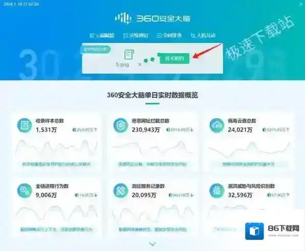The image size is (305, 251).
Task: Click the 全链进程行为数 gears icon
Action: point(25,191)
